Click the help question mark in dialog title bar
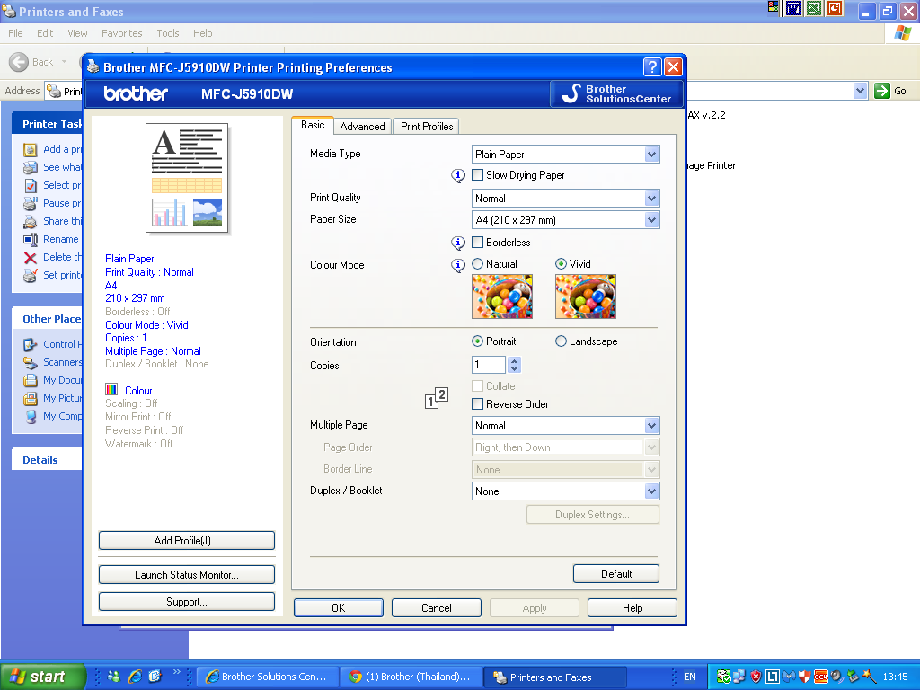 coord(652,66)
